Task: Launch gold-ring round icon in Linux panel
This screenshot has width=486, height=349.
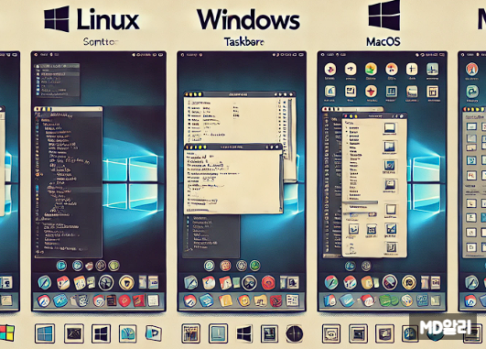Action: pyautogui.click(x=126, y=283)
